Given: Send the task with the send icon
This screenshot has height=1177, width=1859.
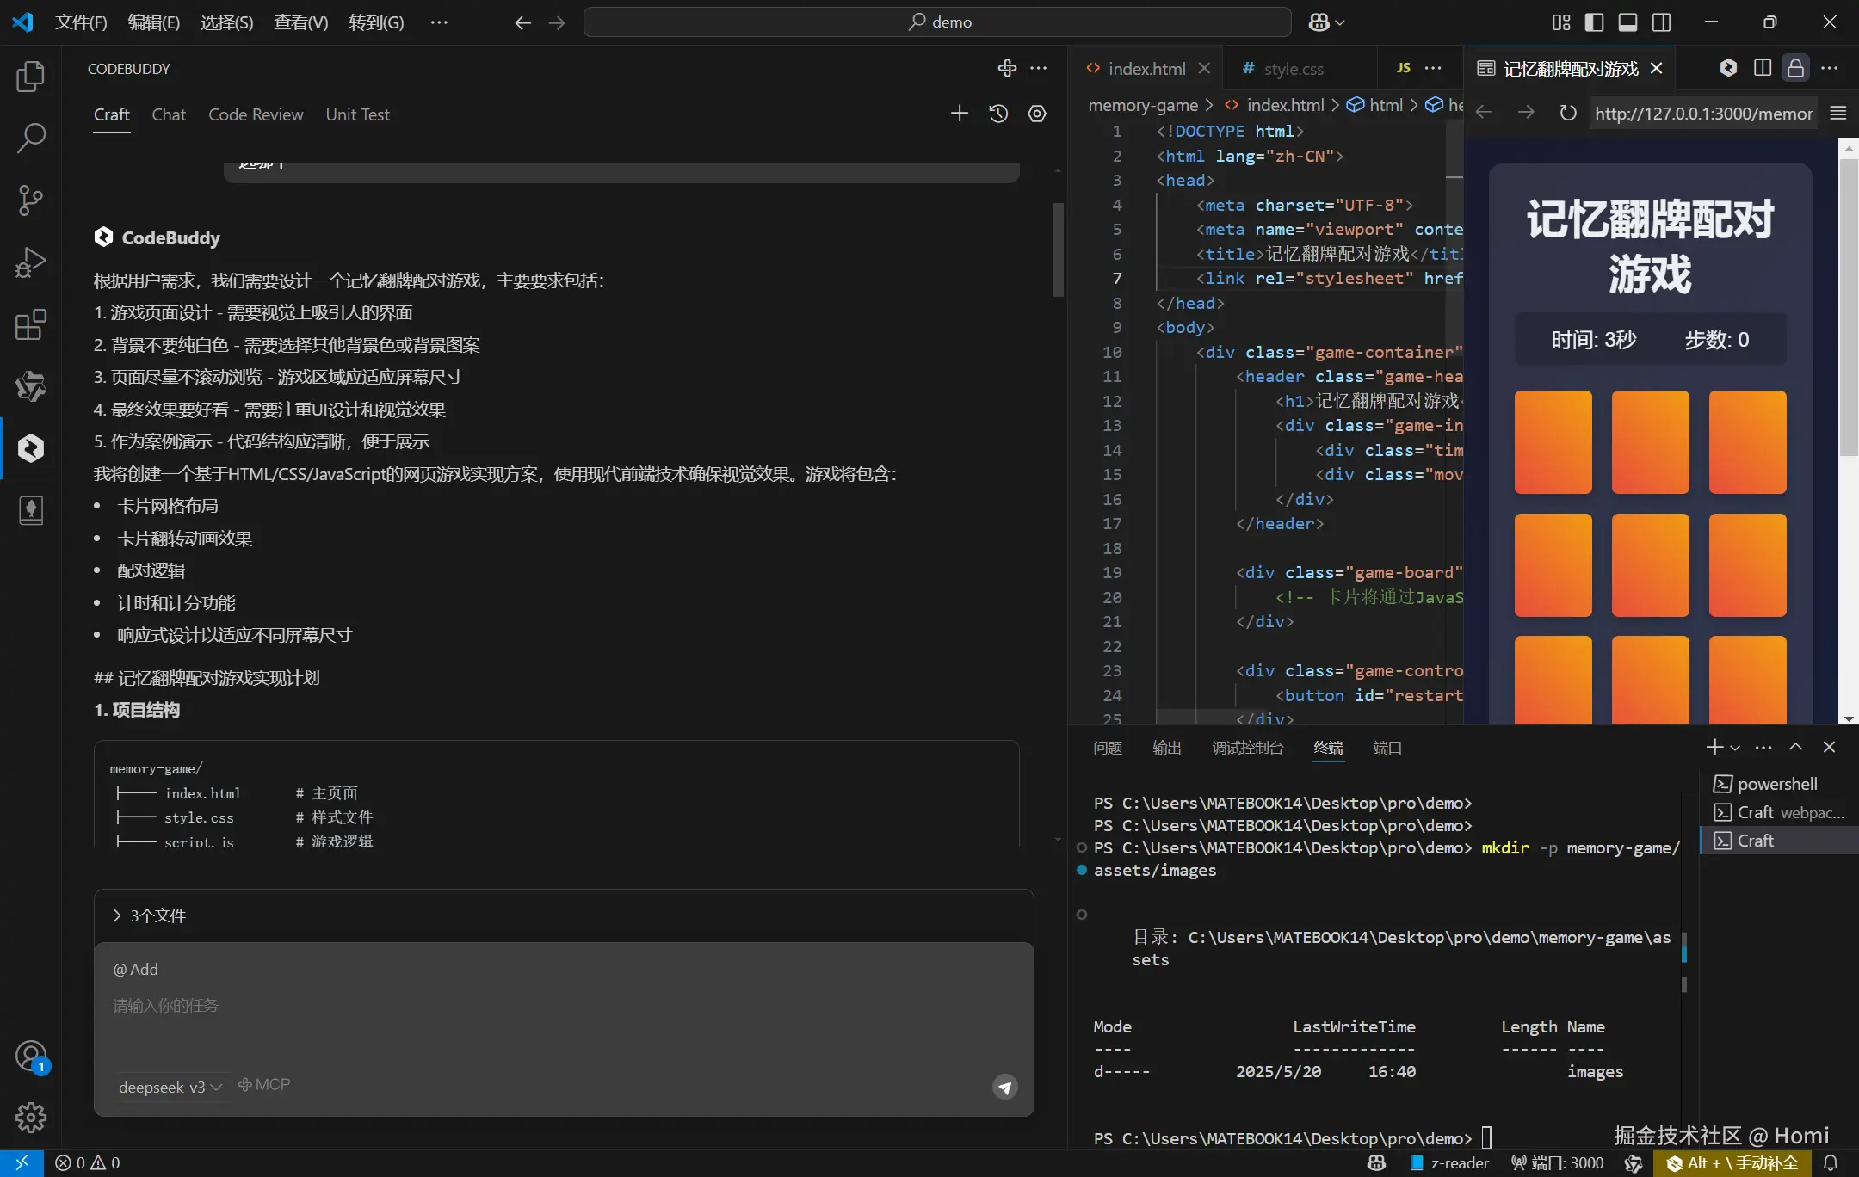Looking at the screenshot, I should point(1004,1087).
